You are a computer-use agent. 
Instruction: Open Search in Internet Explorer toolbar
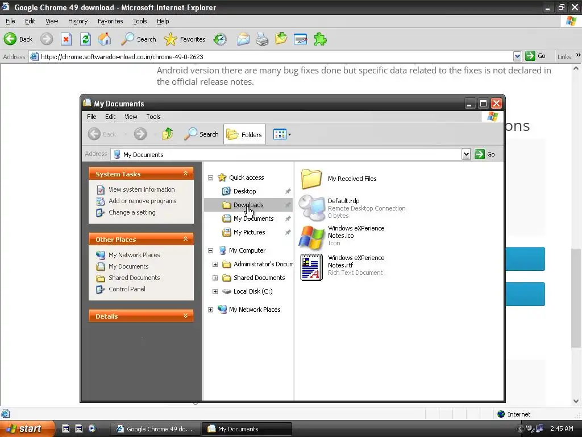(x=139, y=39)
